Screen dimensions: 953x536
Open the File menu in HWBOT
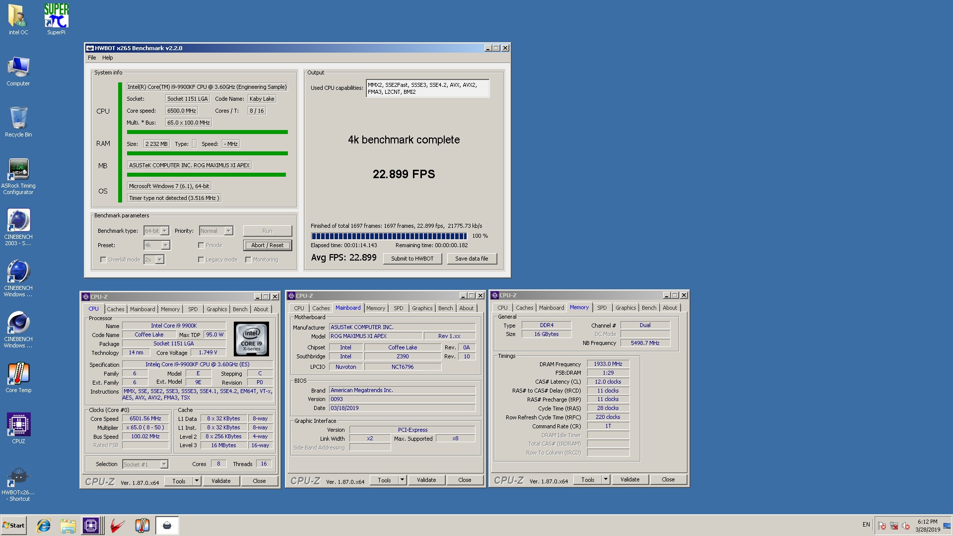[92, 58]
